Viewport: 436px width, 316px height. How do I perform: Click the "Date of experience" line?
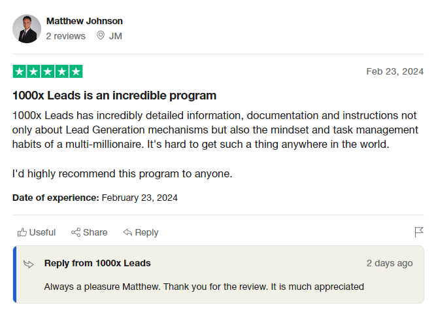(95, 197)
